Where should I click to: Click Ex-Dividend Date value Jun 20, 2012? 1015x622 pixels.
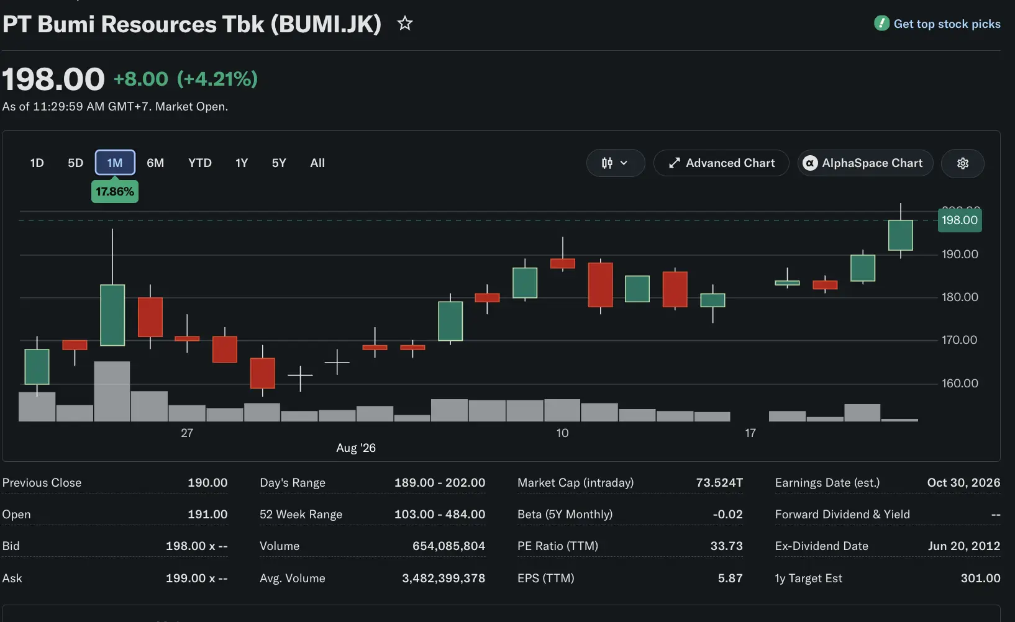pos(964,546)
